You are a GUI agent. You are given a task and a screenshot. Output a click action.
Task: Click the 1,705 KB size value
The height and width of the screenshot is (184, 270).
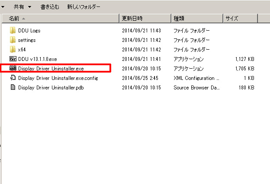click(245, 69)
